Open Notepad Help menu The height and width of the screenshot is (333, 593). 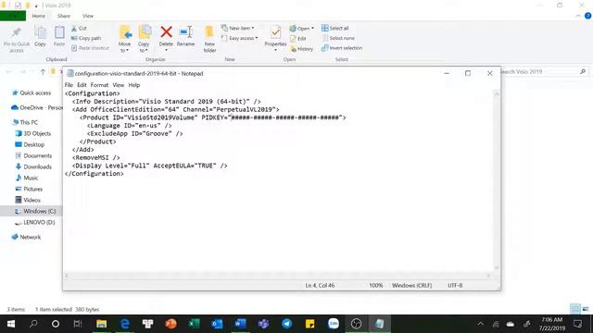point(133,85)
